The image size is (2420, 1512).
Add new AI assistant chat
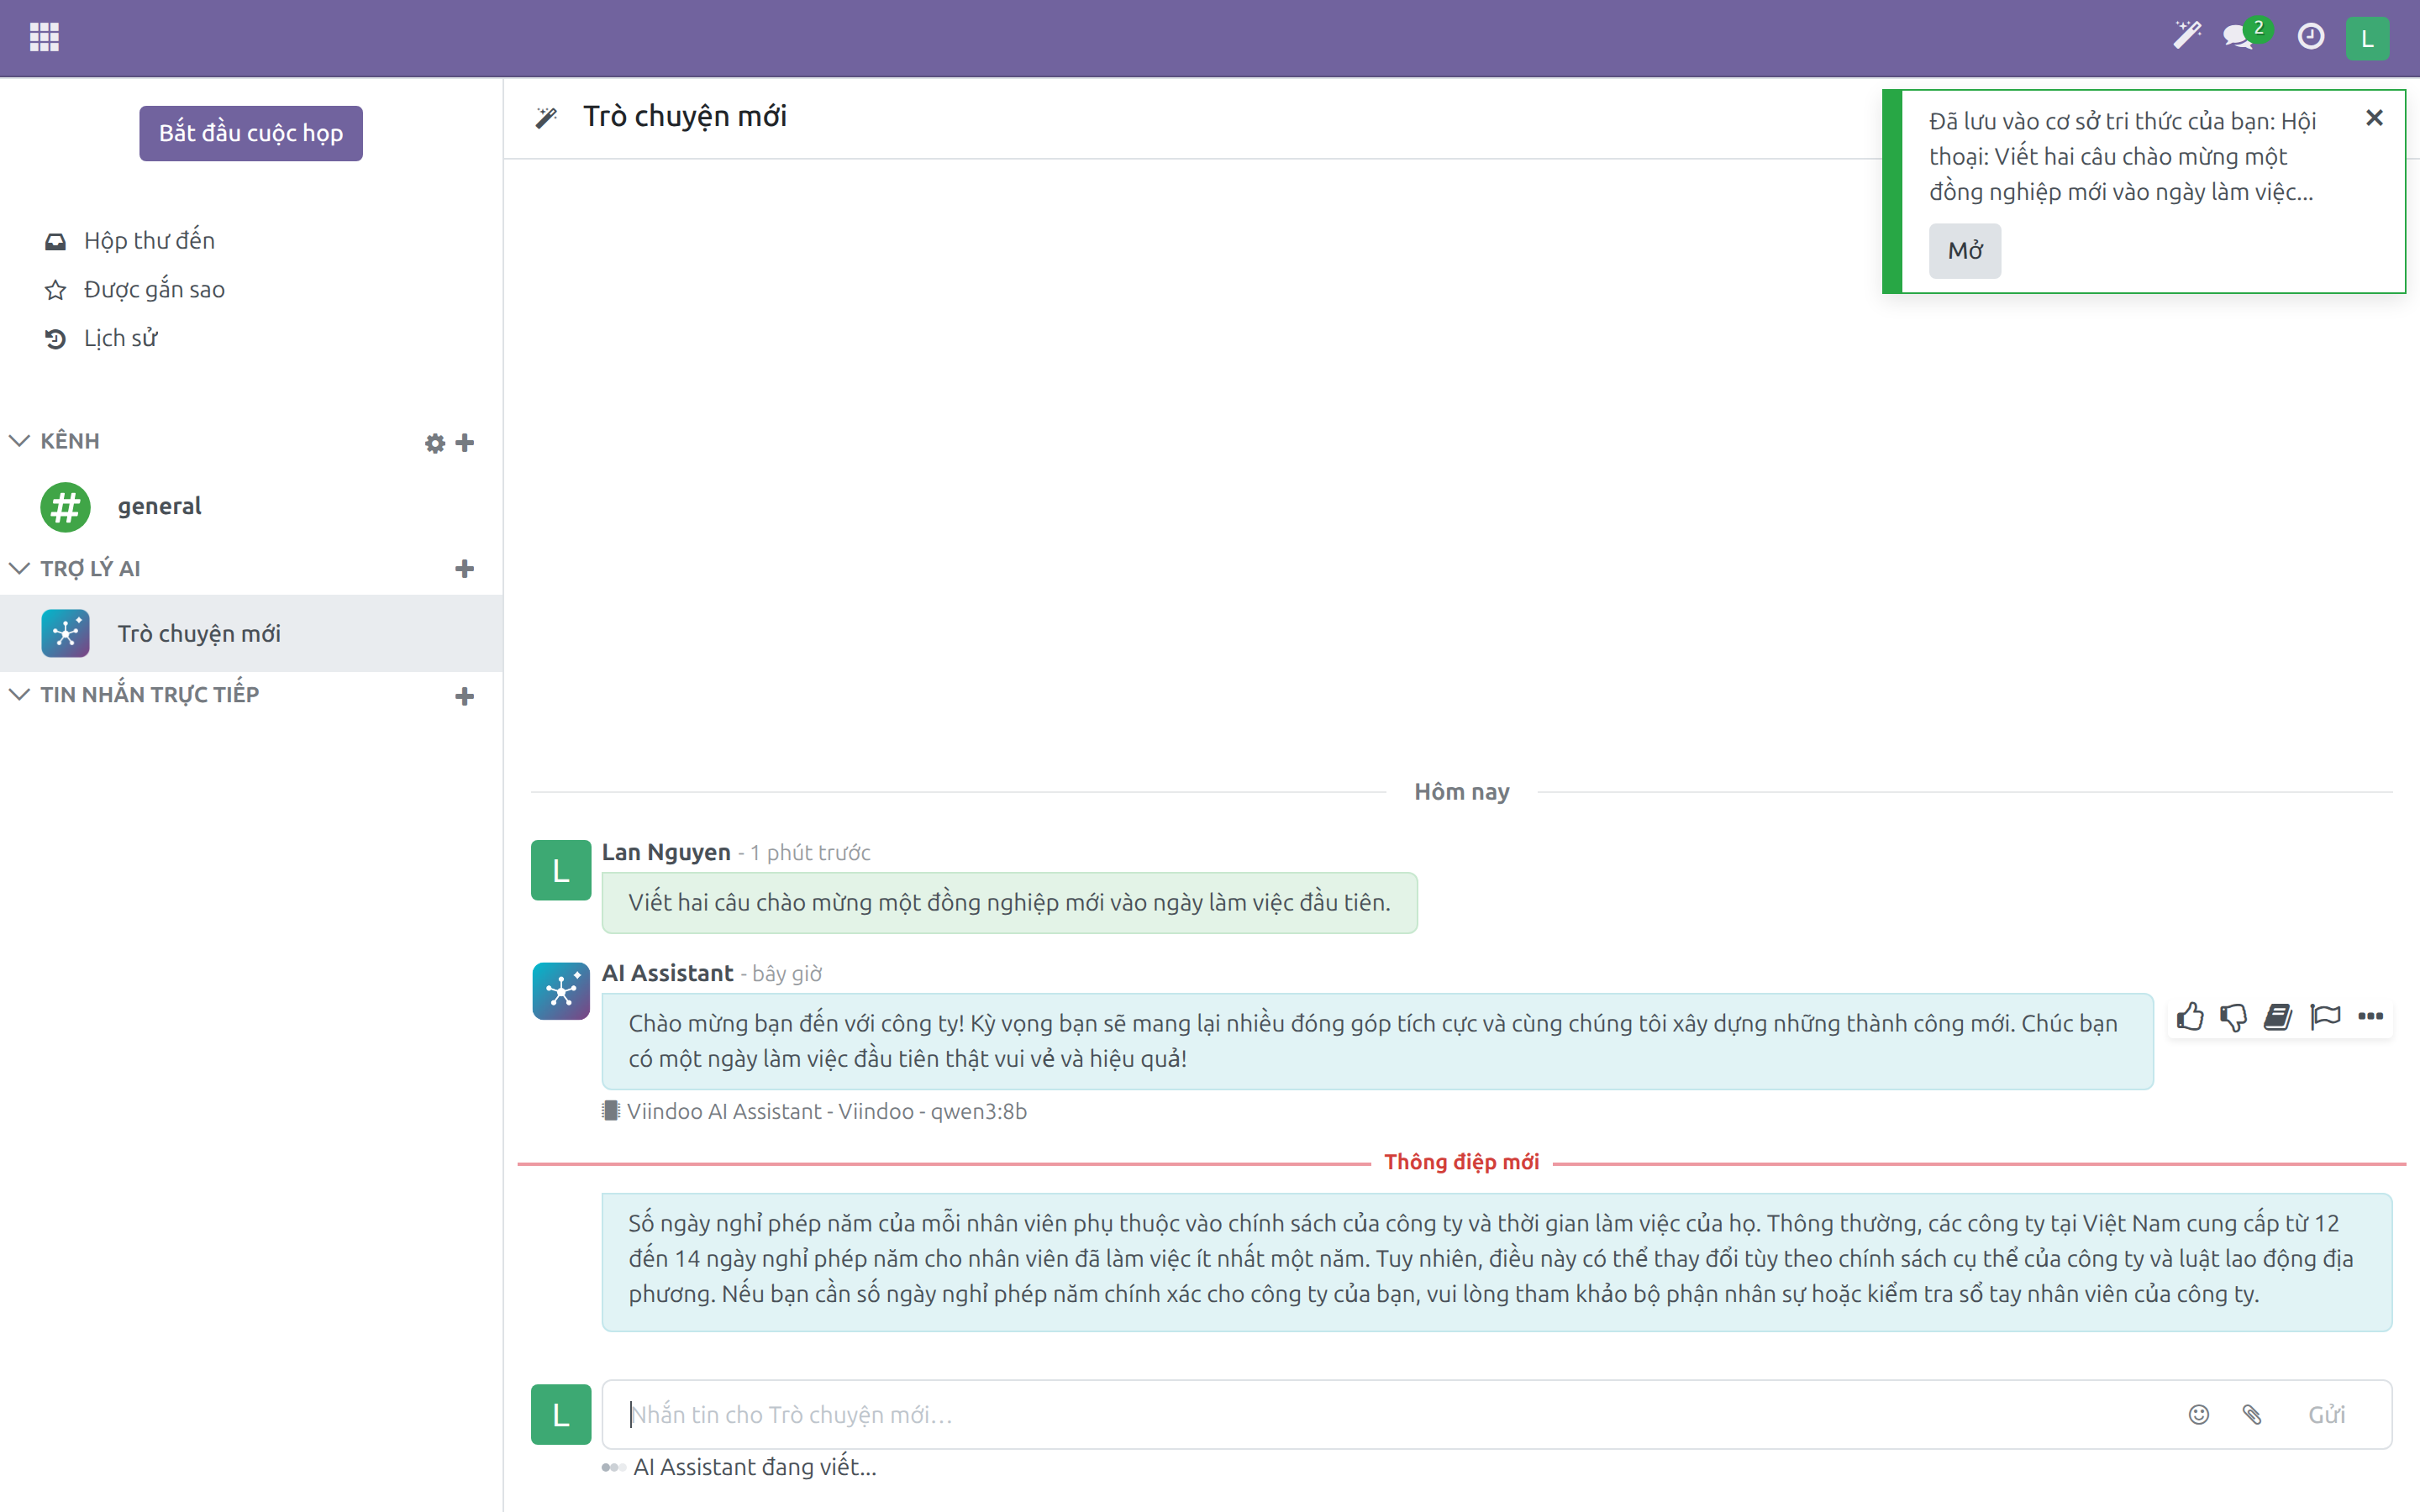coord(464,569)
